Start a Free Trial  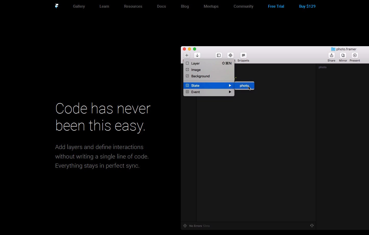tap(276, 6)
